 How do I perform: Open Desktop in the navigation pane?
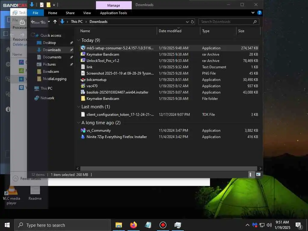pyautogui.click(x=49, y=43)
